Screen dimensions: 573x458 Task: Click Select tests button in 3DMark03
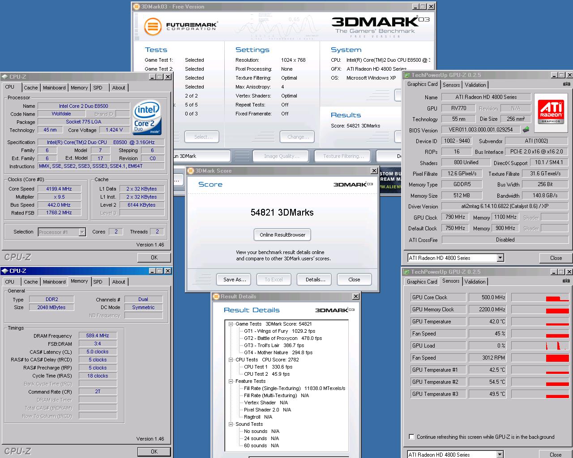203,137
